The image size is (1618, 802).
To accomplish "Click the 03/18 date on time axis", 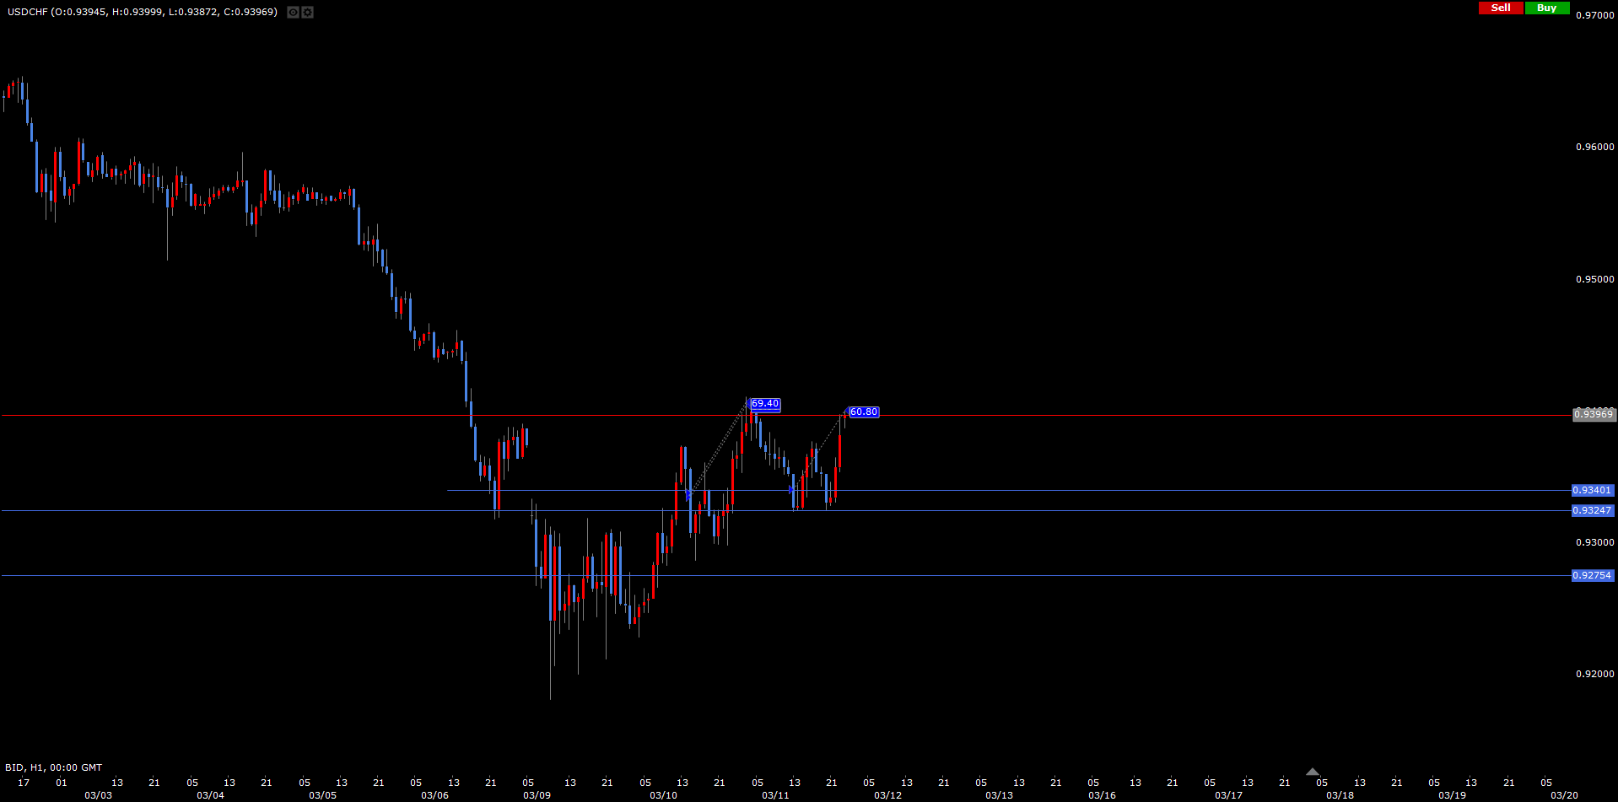I will pyautogui.click(x=1340, y=795).
